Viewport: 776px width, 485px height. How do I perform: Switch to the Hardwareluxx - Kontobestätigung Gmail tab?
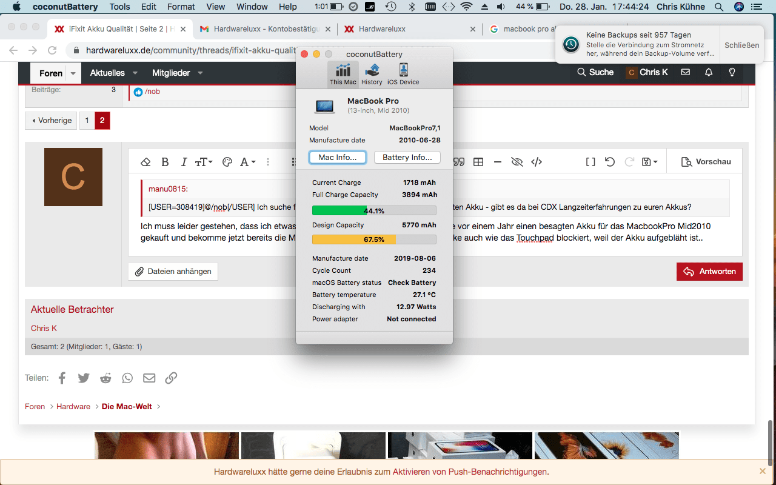click(266, 28)
